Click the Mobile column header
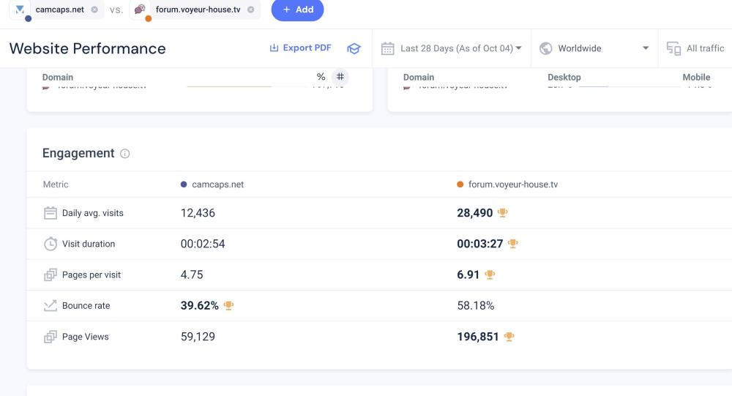The image size is (732, 396). pyautogui.click(x=696, y=77)
